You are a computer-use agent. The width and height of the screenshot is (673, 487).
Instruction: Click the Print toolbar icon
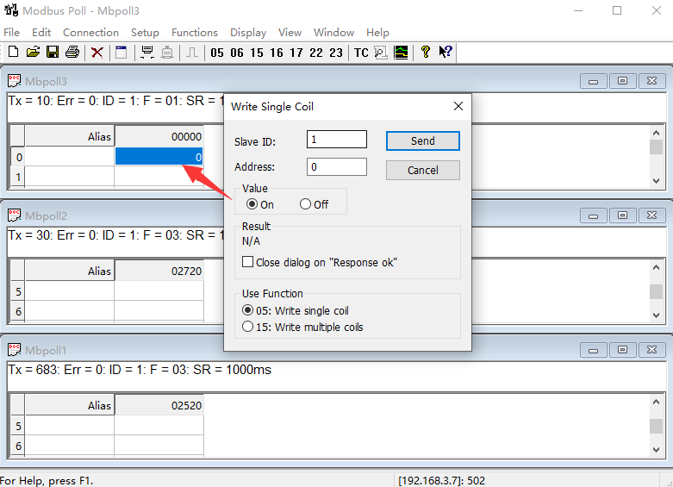click(x=72, y=53)
